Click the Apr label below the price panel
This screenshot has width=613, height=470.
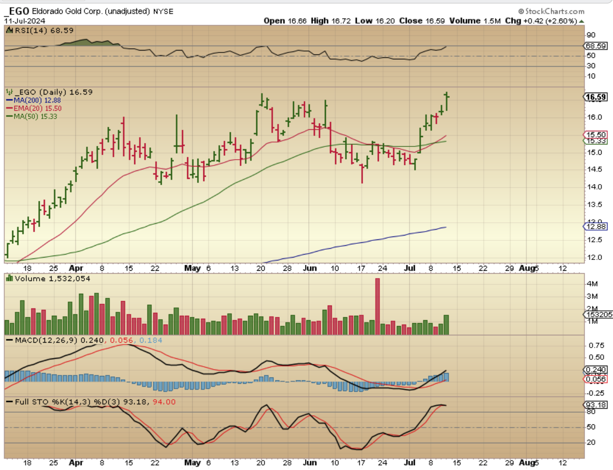[76, 268]
